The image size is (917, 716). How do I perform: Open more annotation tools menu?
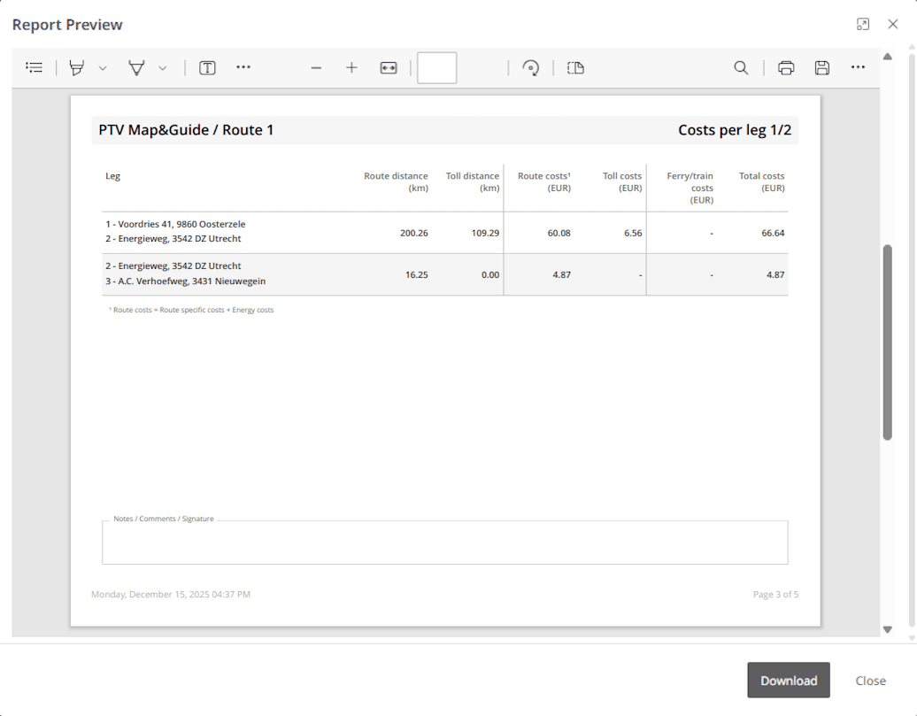coord(243,67)
